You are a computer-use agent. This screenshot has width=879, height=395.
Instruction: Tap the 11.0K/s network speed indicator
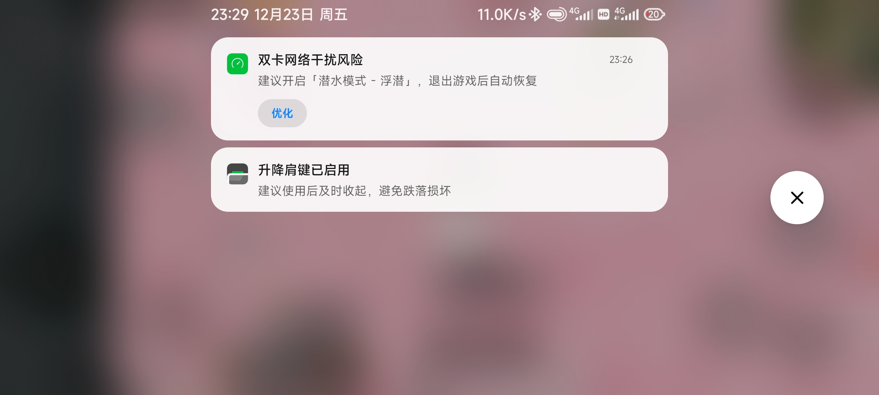coord(501,15)
